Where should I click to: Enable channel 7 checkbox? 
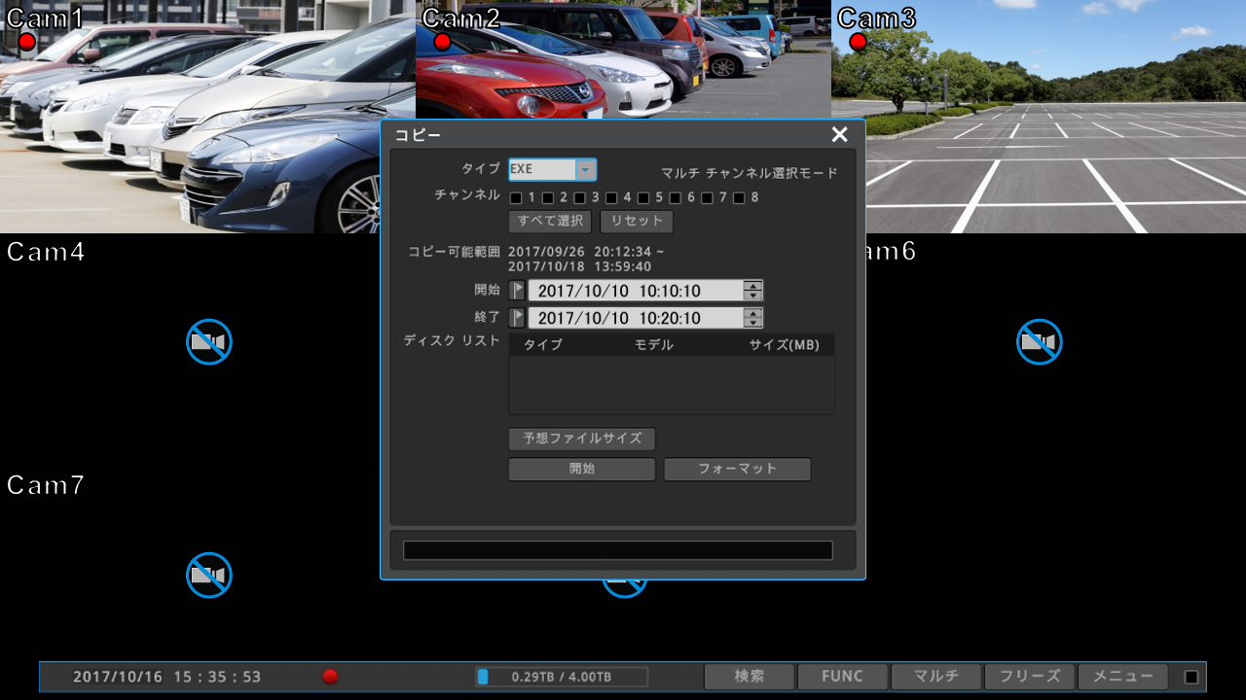pos(708,198)
